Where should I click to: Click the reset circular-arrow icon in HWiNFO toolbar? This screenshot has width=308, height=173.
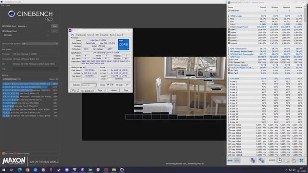pos(294,161)
